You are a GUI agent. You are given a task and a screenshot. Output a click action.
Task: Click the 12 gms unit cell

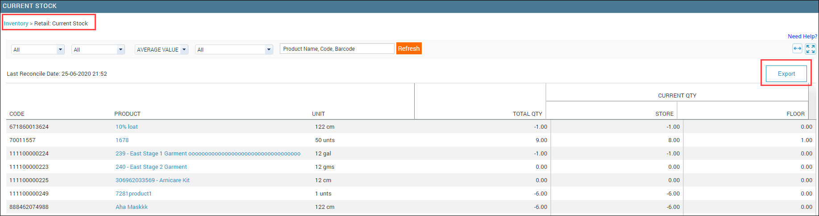pos(324,167)
